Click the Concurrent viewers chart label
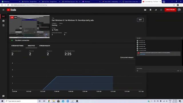 click(127, 58)
